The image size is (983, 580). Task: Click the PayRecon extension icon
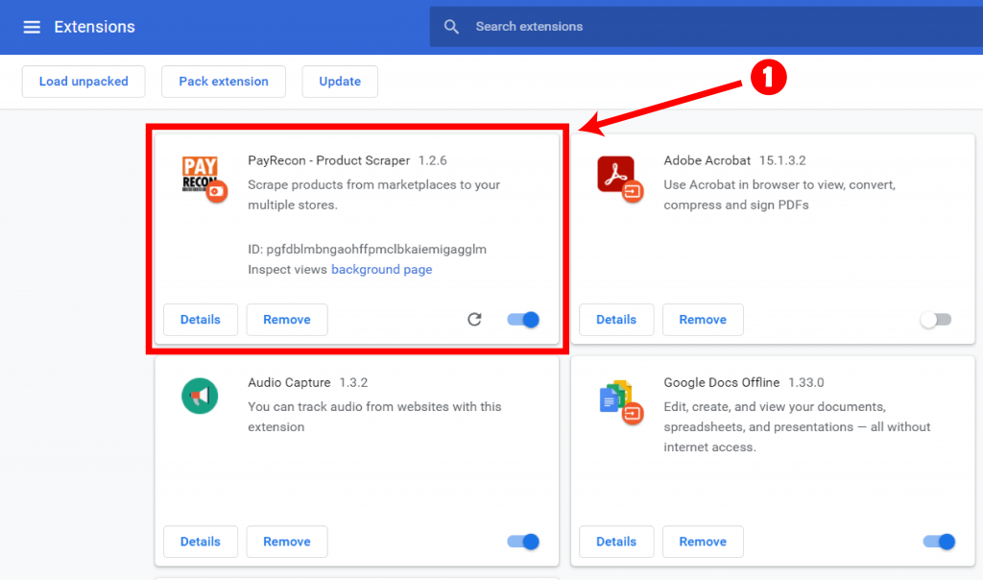coord(204,178)
